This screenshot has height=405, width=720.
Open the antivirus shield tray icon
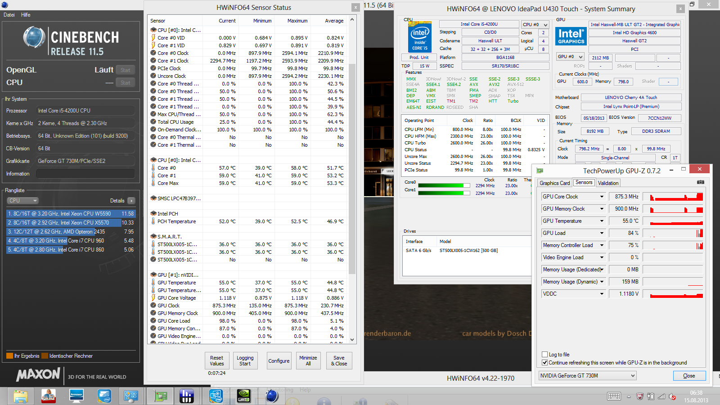639,396
